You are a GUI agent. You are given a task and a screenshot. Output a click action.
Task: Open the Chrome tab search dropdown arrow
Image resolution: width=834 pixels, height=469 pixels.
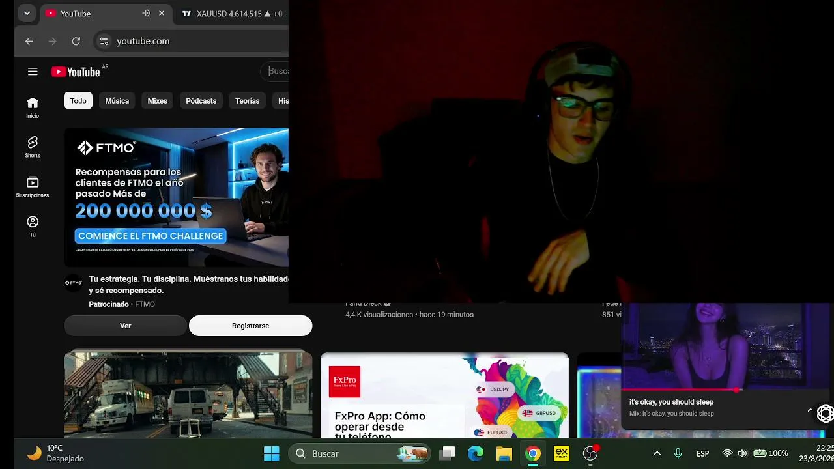27,13
